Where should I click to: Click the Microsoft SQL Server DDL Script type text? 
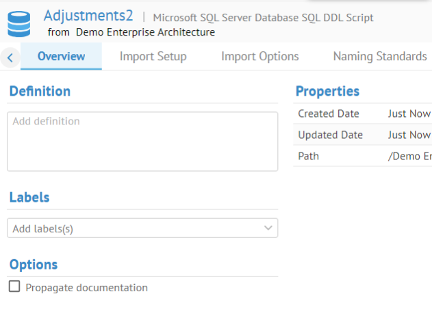263,18
